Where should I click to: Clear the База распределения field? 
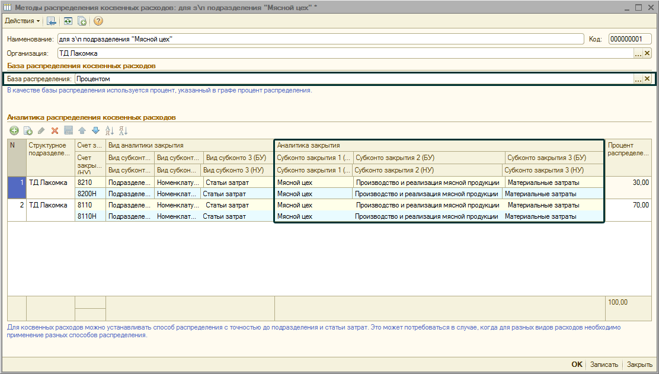pyautogui.click(x=647, y=79)
